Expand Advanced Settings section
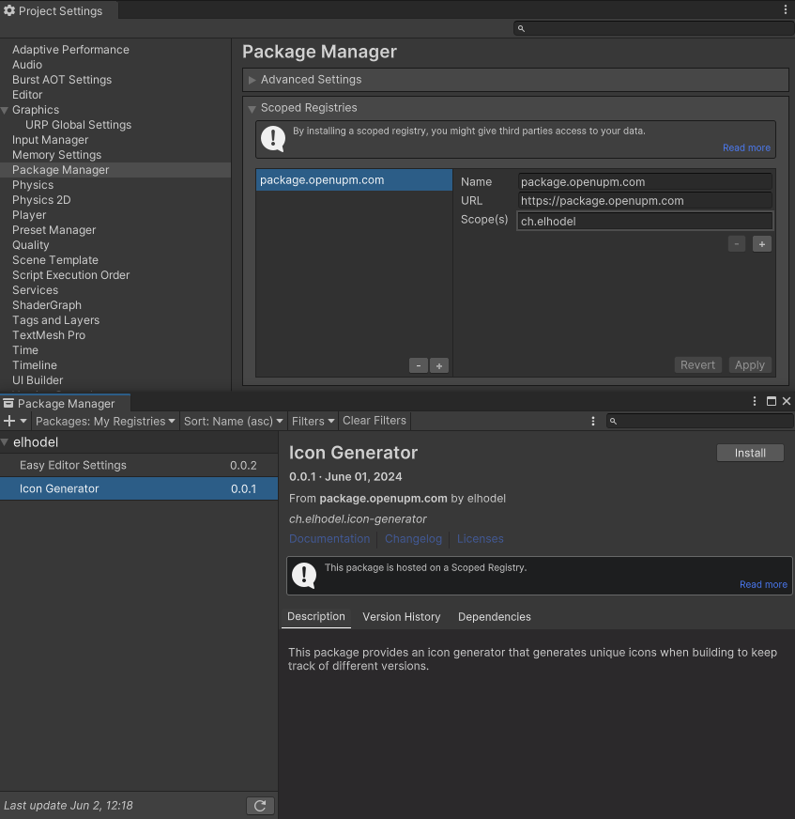795x819 pixels. tap(252, 80)
